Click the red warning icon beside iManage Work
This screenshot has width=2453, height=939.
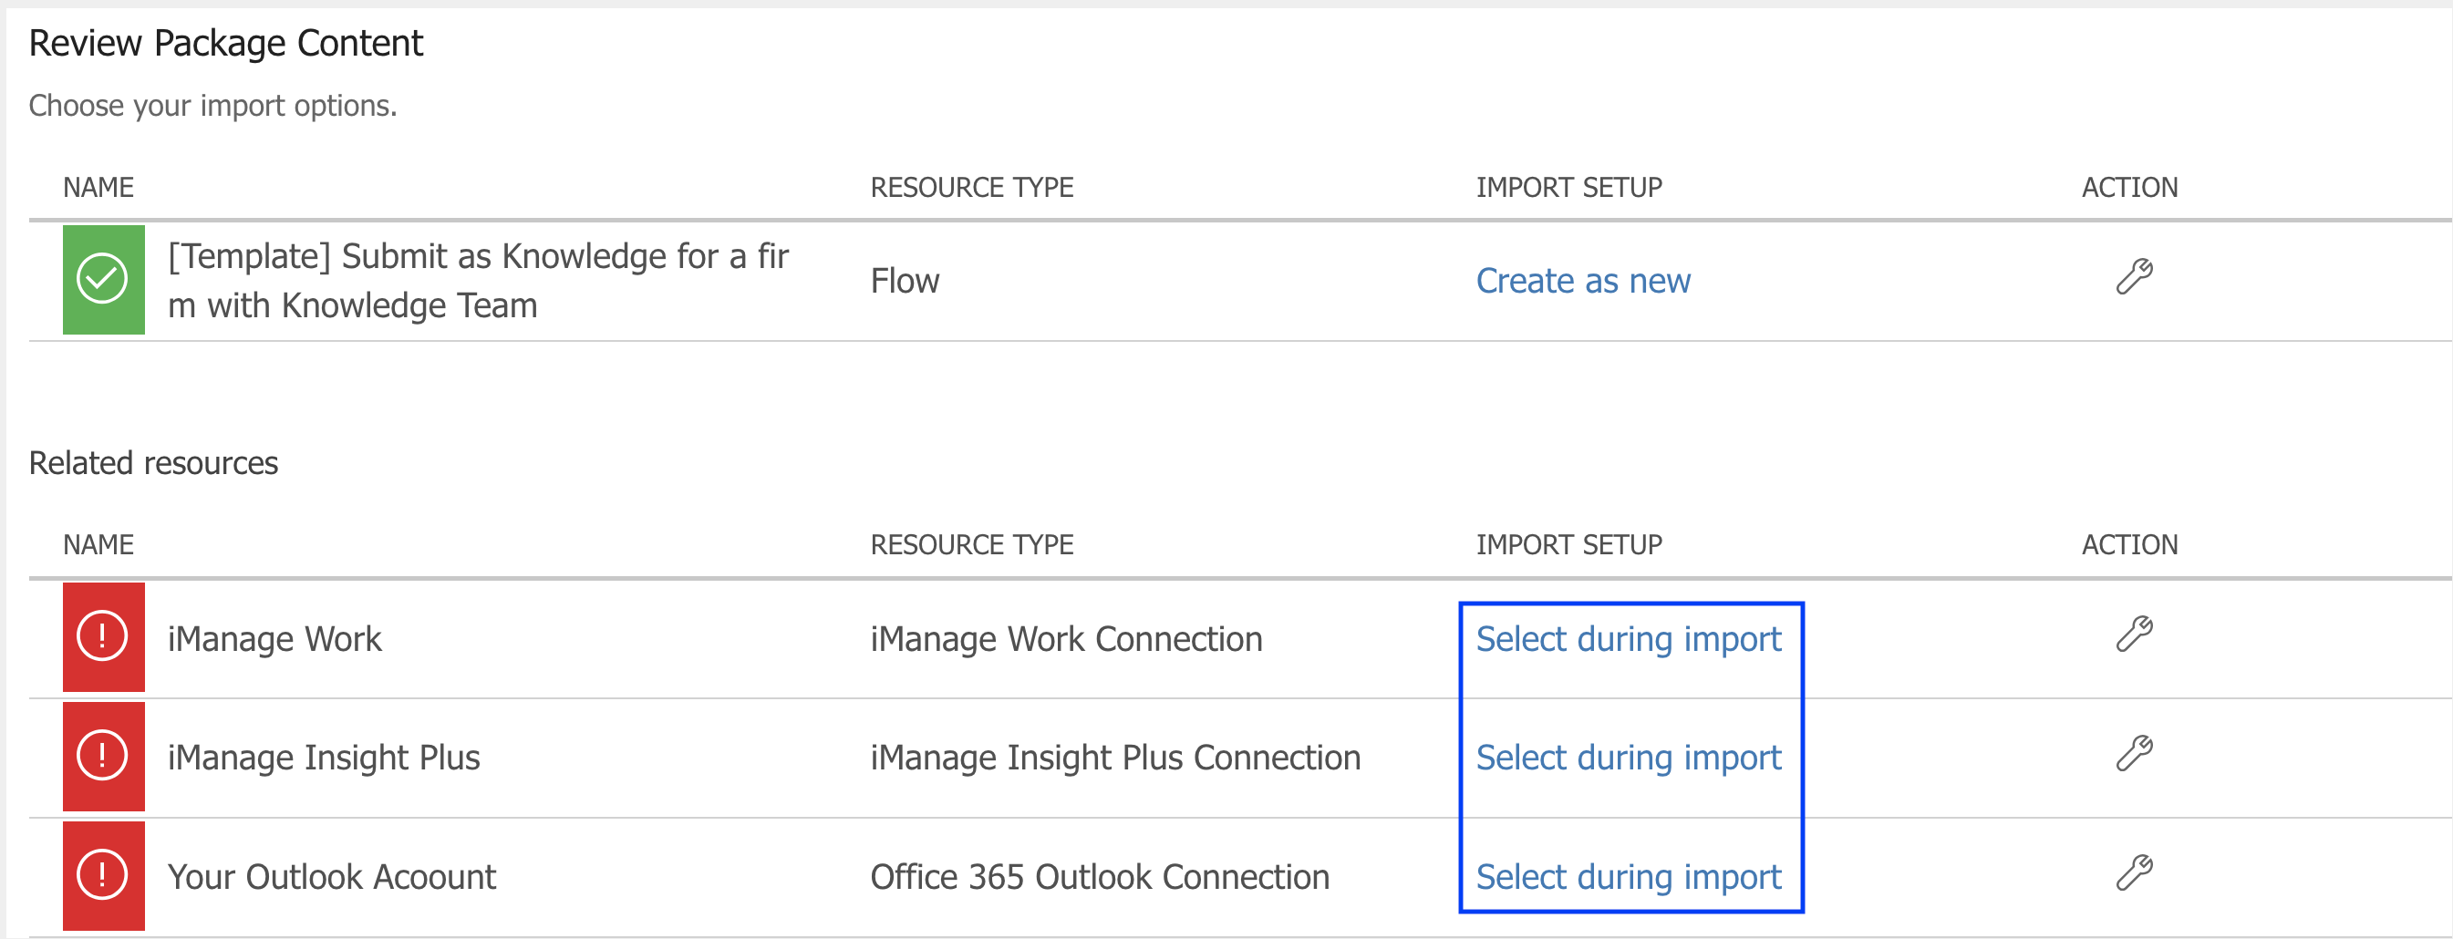coord(103,636)
